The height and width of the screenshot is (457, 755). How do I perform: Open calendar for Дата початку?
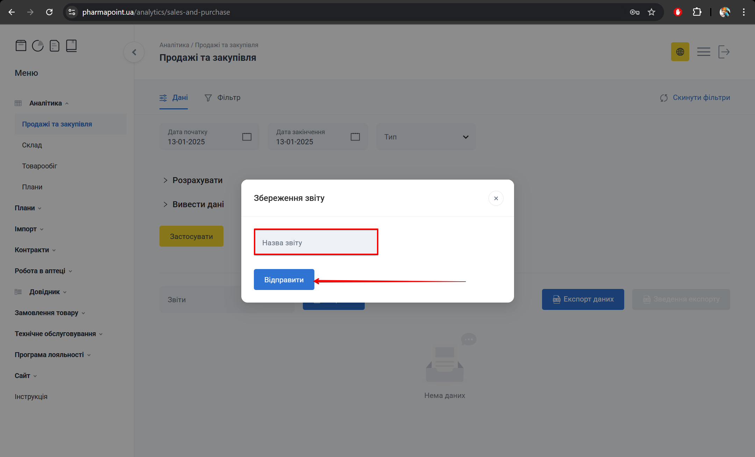click(x=247, y=137)
